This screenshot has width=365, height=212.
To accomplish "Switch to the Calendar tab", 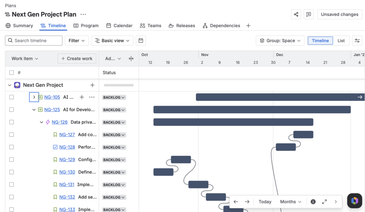I will (119, 26).
